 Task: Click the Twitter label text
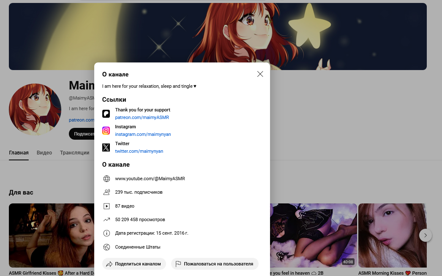pos(122,143)
